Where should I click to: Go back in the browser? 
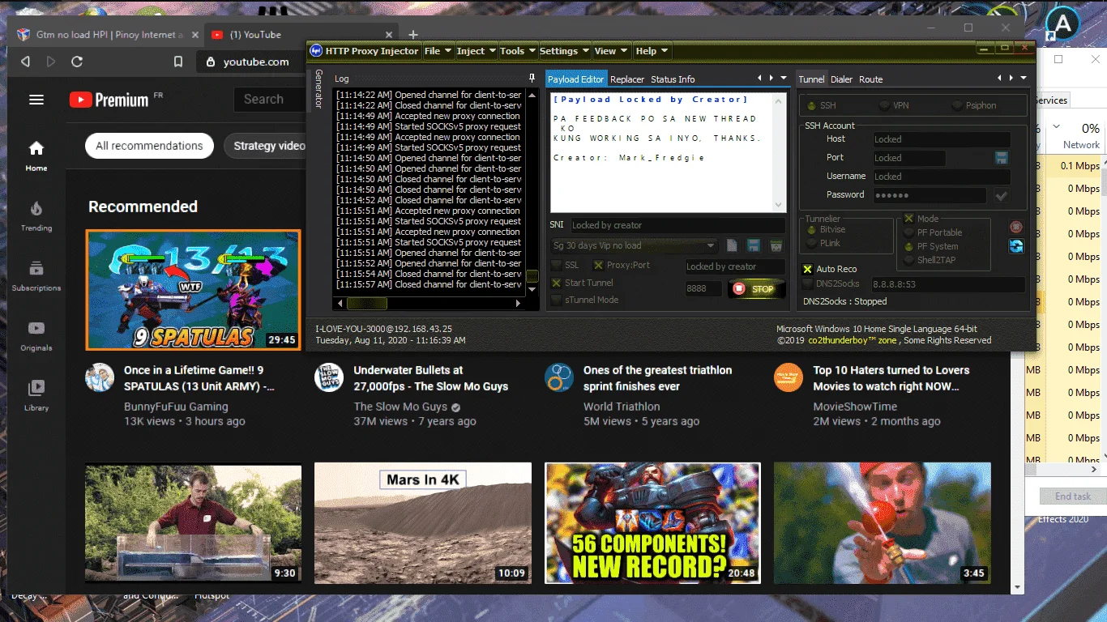pos(25,62)
